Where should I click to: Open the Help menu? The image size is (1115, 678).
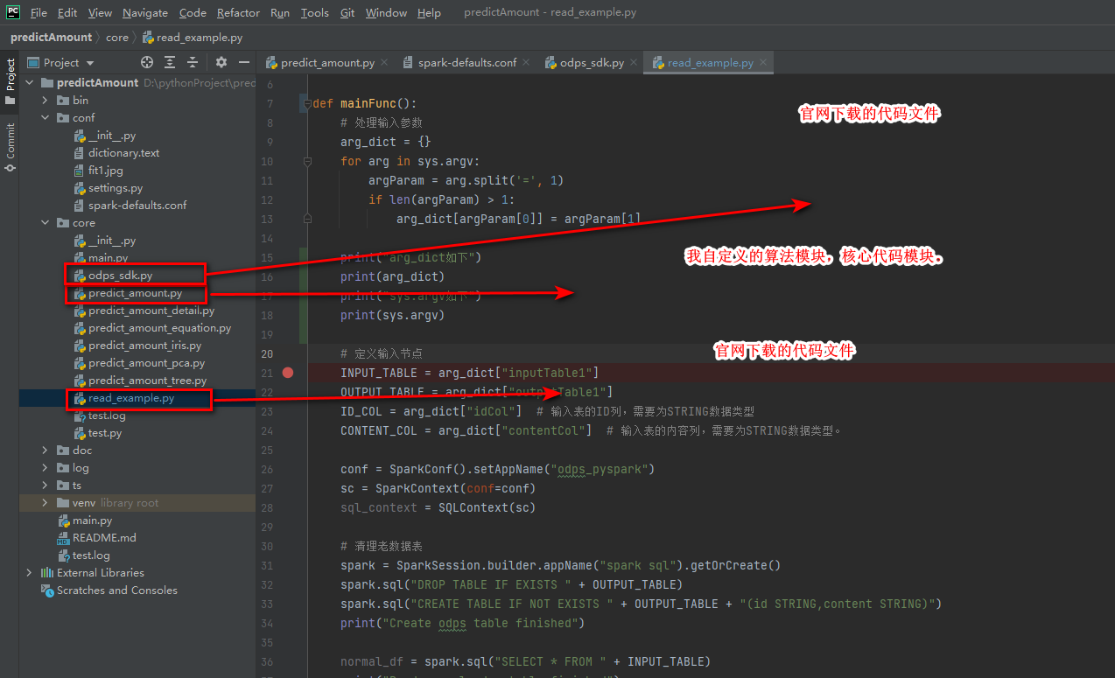coord(429,13)
